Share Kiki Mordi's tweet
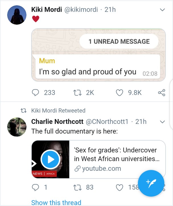173x206 pixels. click(161, 93)
